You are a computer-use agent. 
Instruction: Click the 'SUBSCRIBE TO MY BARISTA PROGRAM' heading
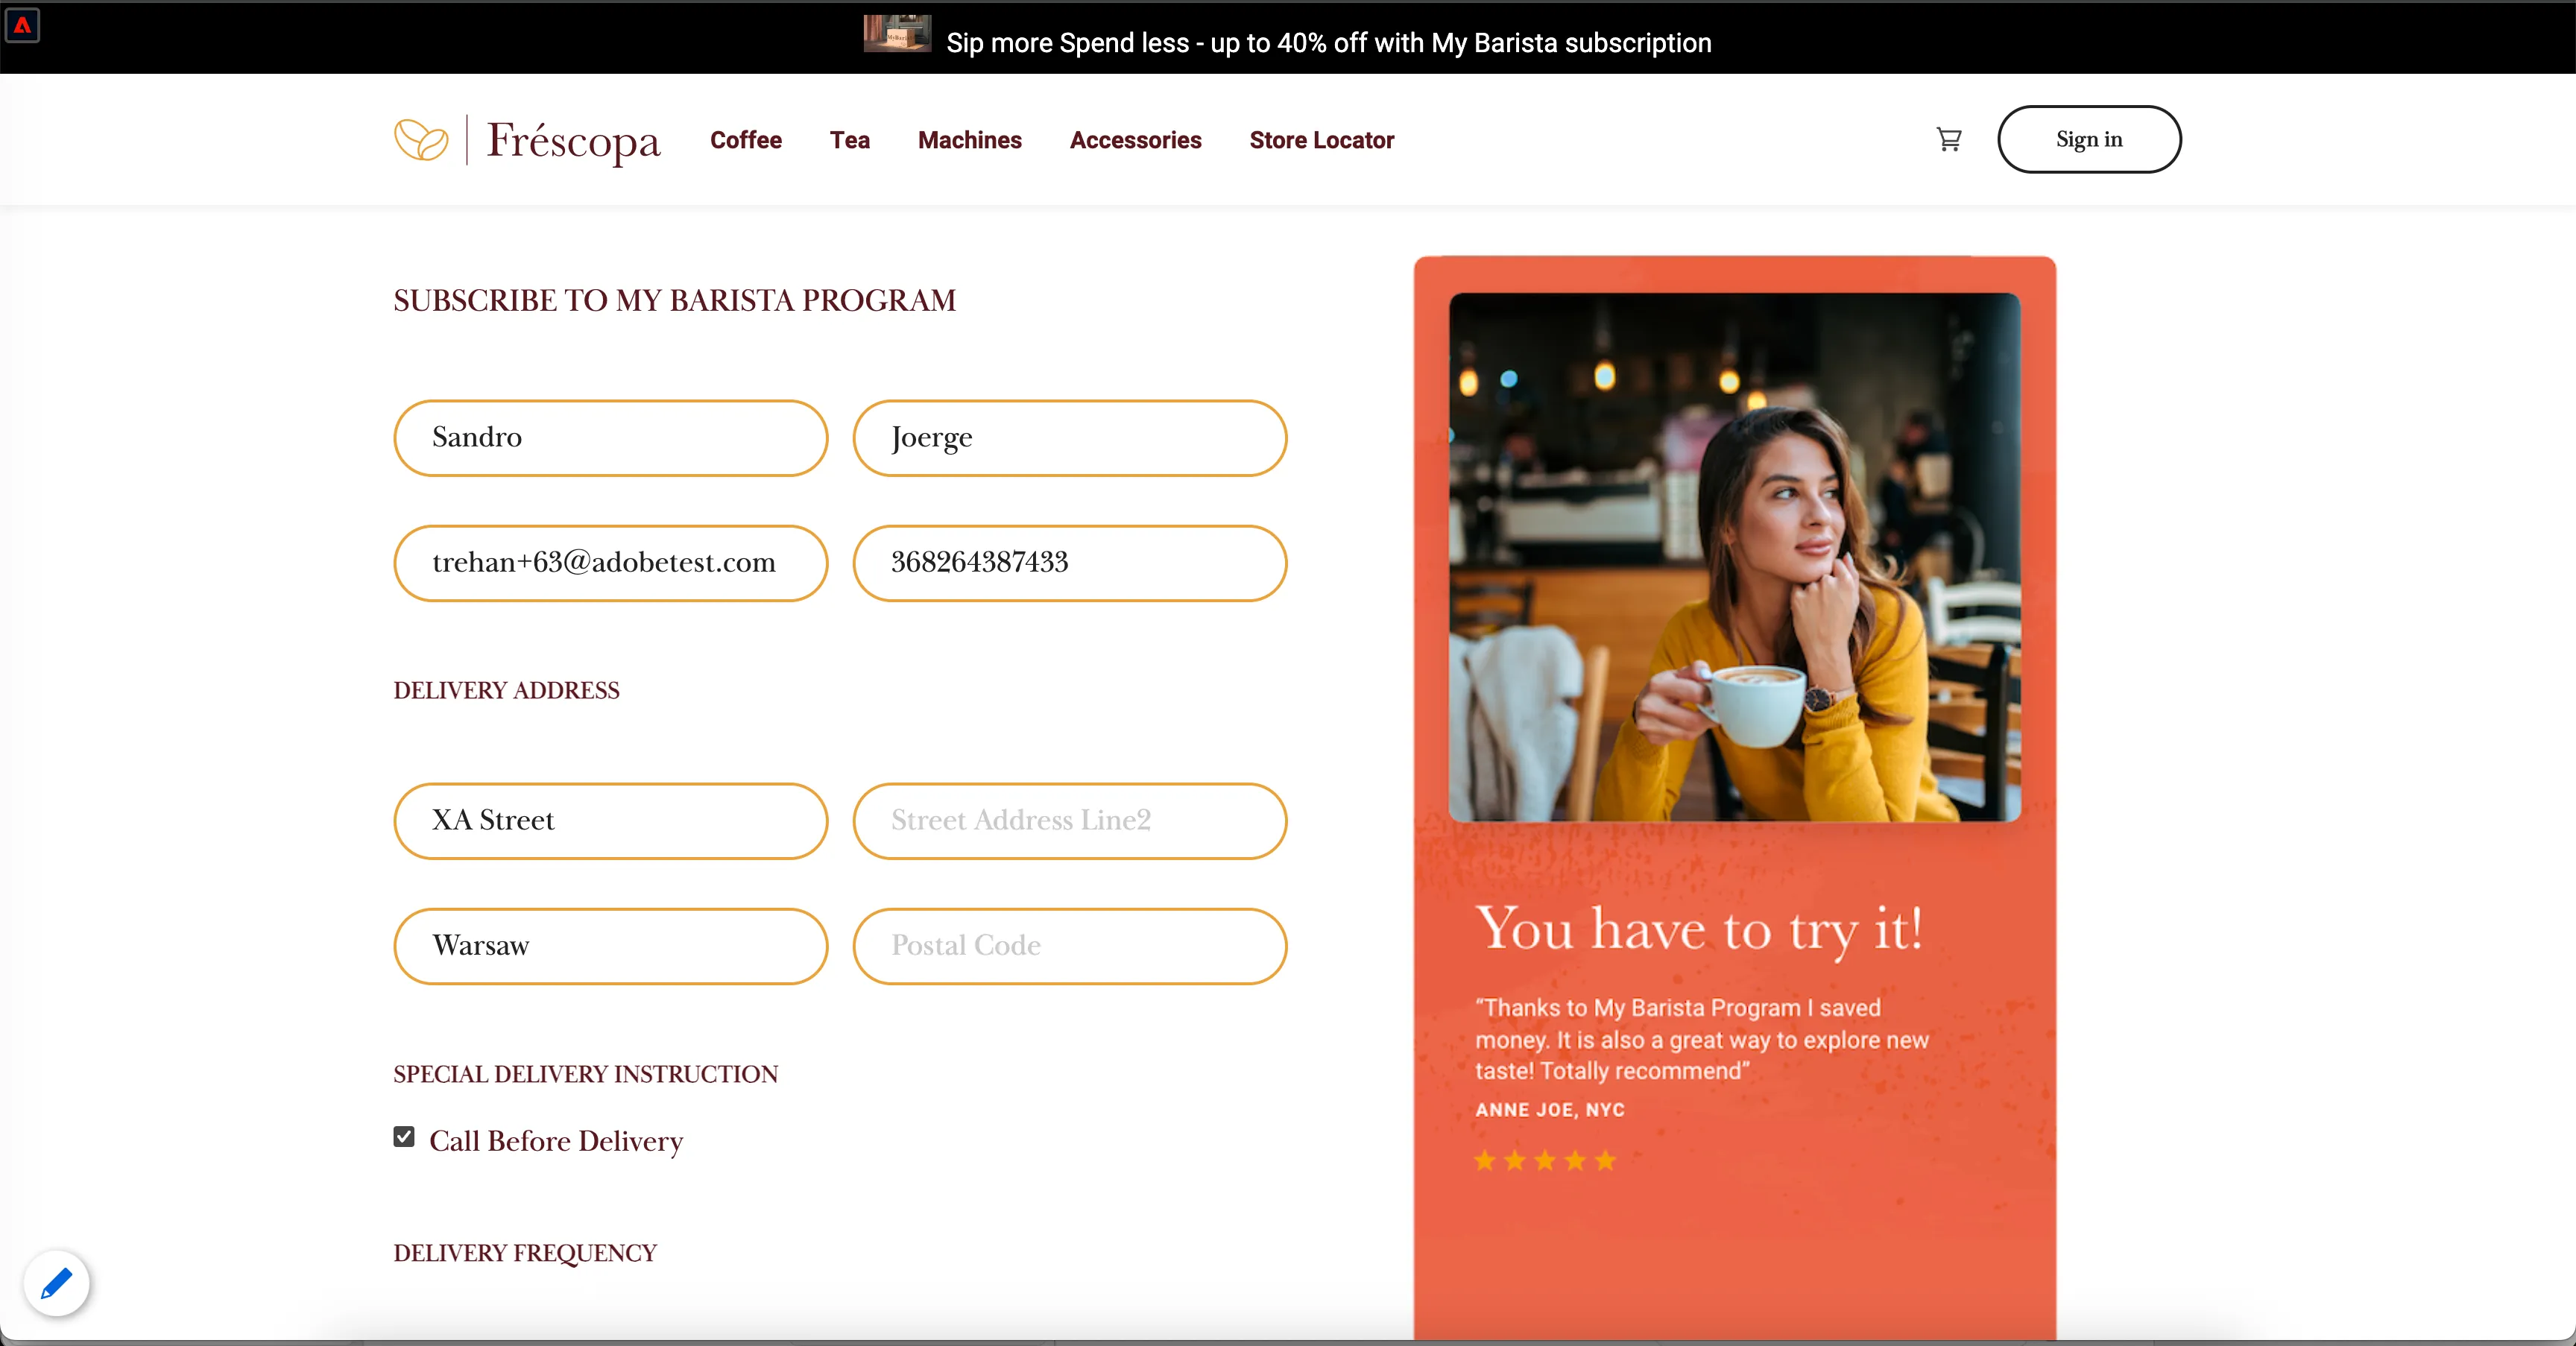click(675, 300)
